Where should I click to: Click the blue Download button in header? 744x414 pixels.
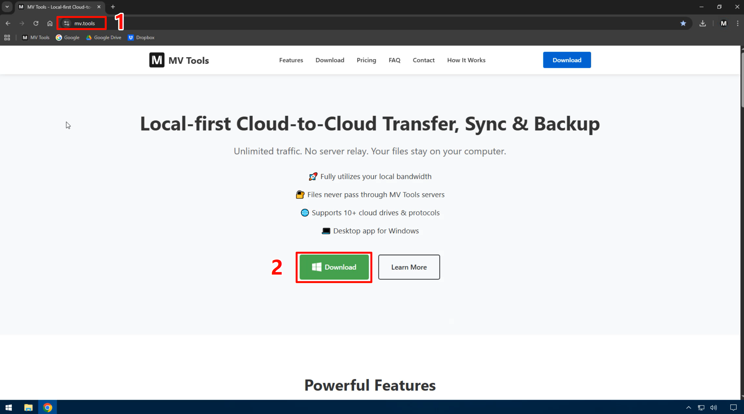pyautogui.click(x=566, y=60)
